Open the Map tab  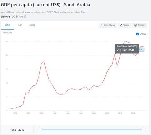(x=32, y=25)
